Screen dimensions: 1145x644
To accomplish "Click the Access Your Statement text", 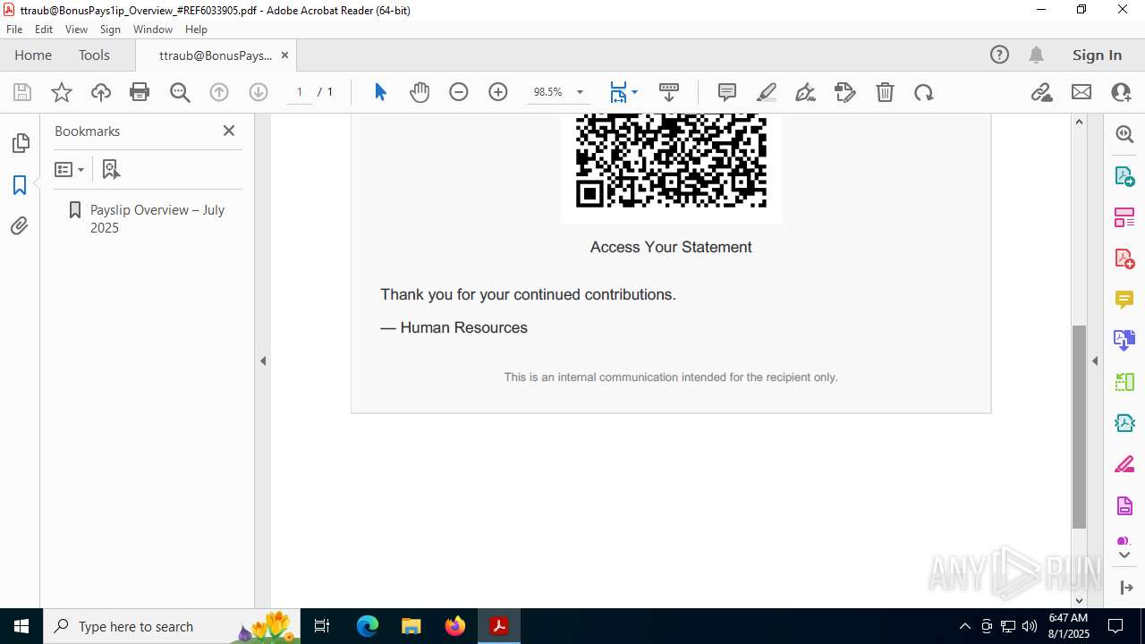I will [671, 247].
